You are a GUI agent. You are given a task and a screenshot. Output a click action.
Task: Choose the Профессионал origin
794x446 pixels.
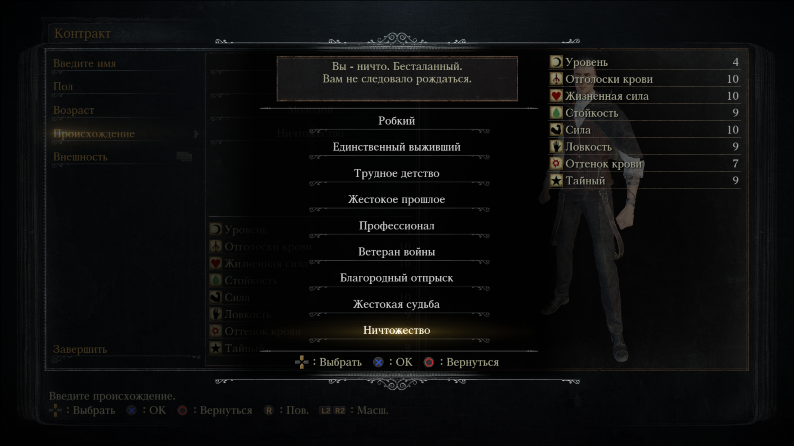pos(396,225)
